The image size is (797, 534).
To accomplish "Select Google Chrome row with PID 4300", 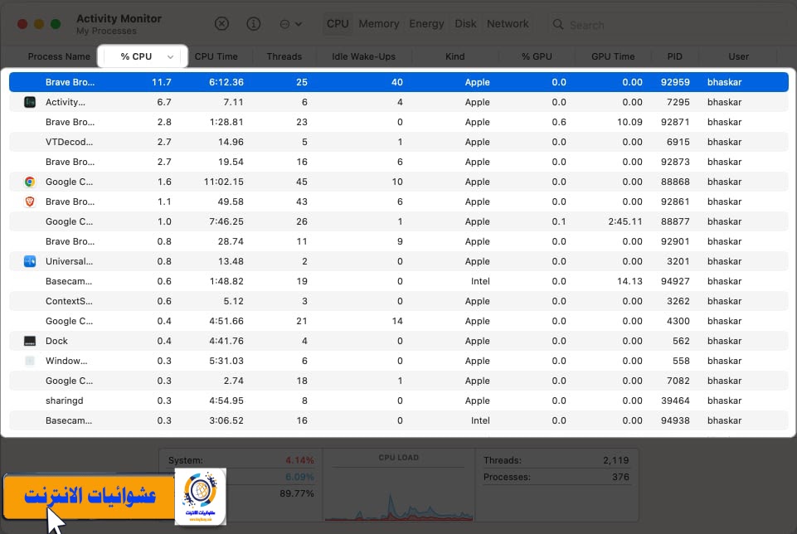I will pyautogui.click(x=398, y=321).
